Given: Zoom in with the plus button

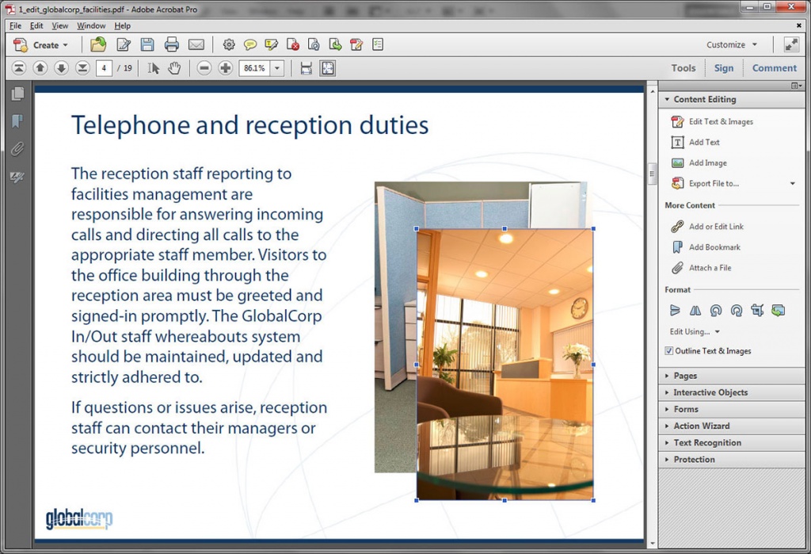Looking at the screenshot, I should click(x=226, y=68).
